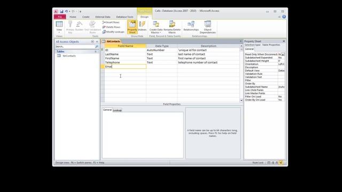Click the Email field name input cell

pyautogui.click(x=126, y=67)
